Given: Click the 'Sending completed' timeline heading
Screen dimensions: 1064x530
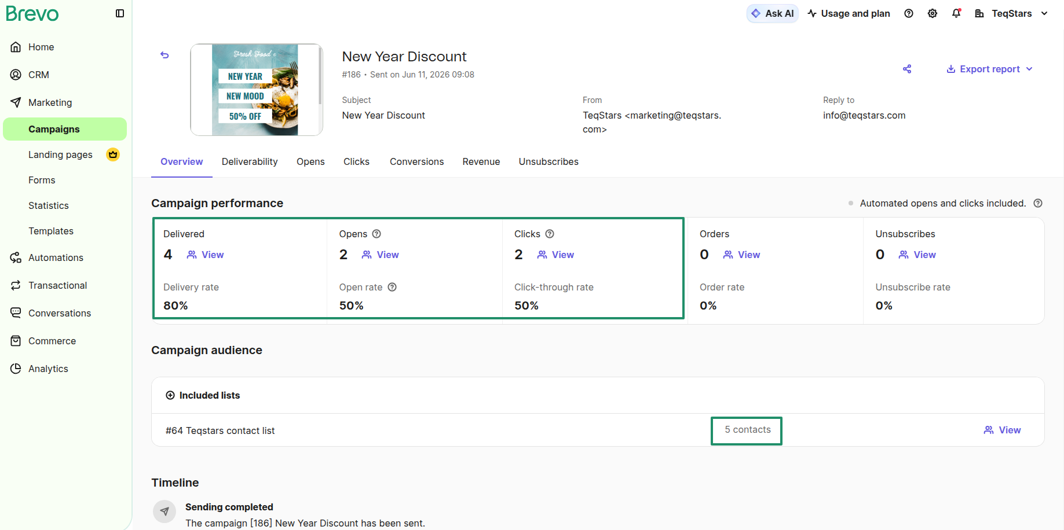Looking at the screenshot, I should (229, 507).
